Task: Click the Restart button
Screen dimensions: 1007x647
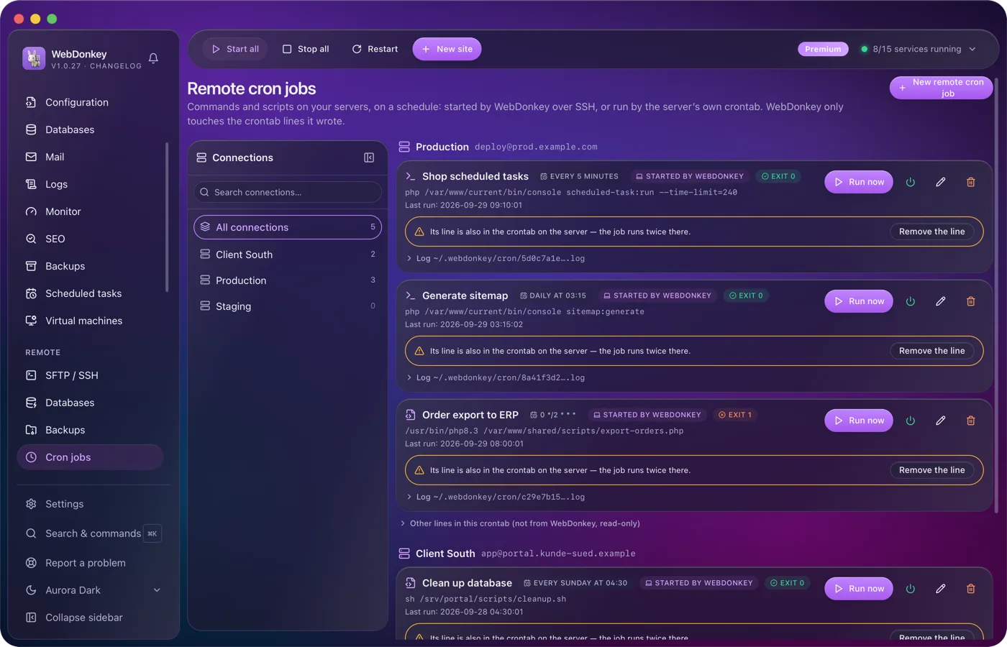Action: (375, 49)
